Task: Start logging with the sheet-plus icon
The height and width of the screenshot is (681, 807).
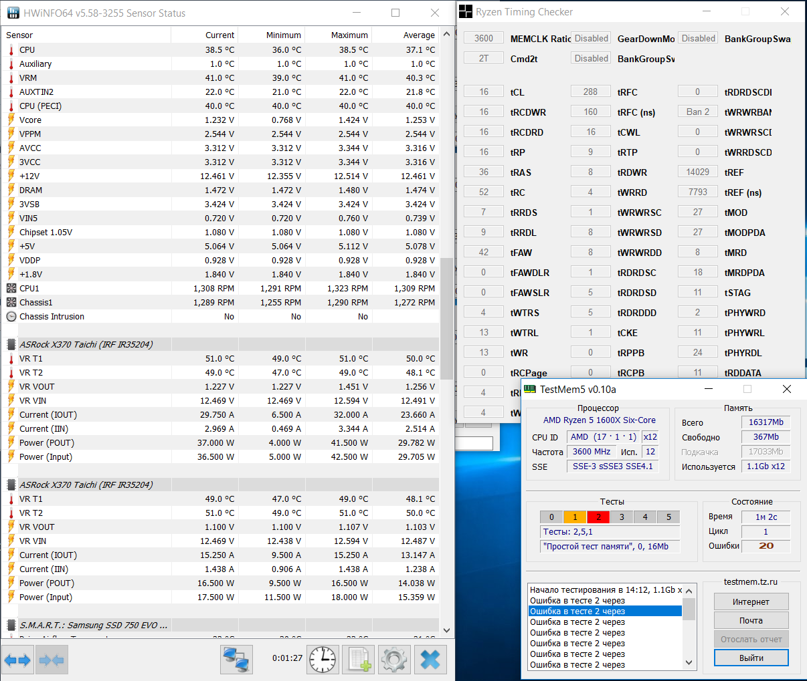Action: (x=358, y=660)
